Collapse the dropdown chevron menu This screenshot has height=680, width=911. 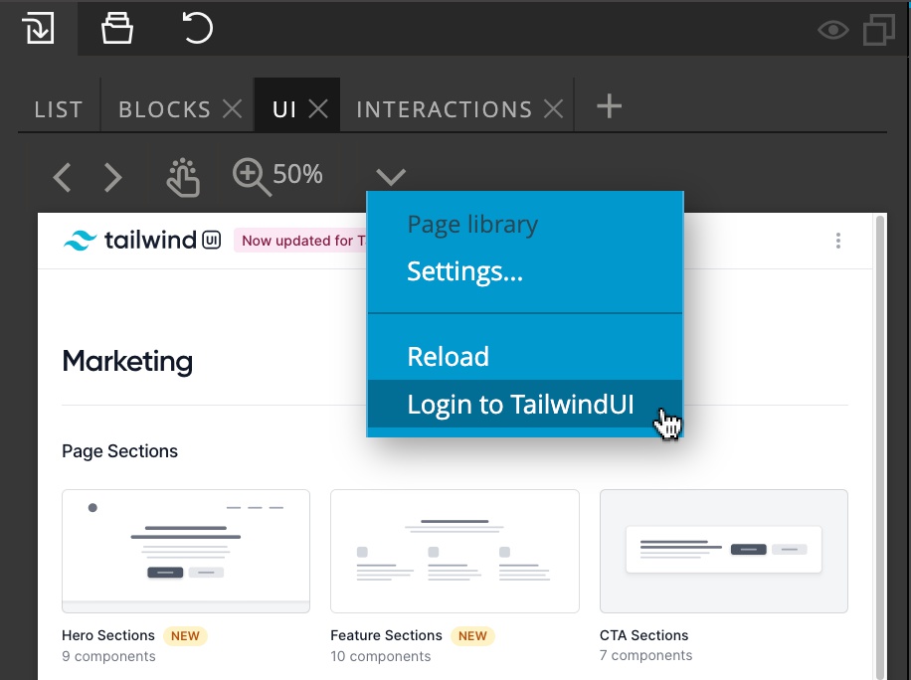[x=391, y=177]
